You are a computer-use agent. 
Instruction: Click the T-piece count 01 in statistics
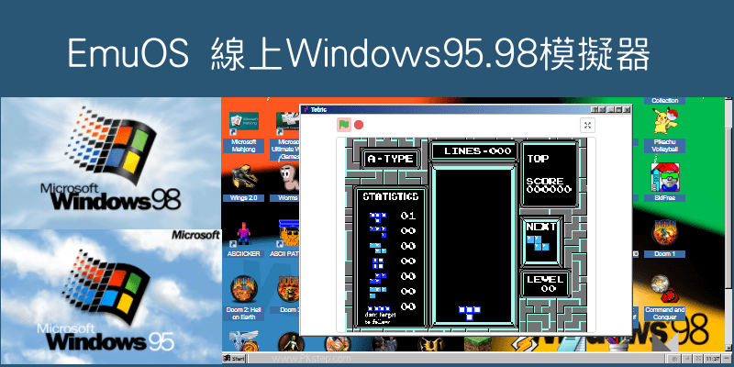click(407, 216)
